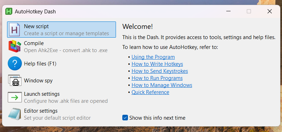Image resolution: width=282 pixels, height=132 pixels.
Task: Click the Launch settings green arrow icon
Action: point(15,98)
